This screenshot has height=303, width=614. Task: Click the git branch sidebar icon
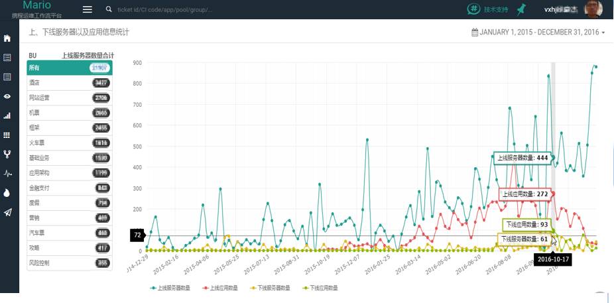(x=7, y=154)
